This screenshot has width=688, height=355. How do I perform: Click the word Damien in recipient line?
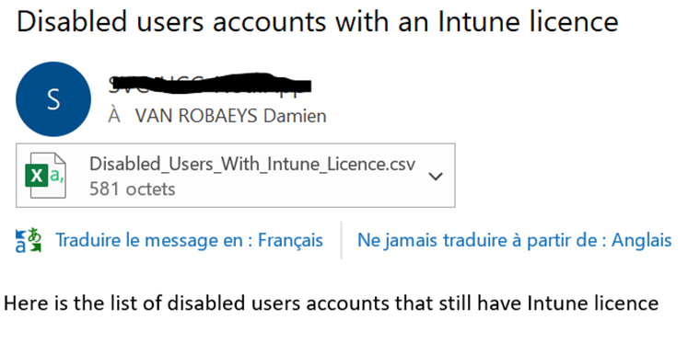295,116
